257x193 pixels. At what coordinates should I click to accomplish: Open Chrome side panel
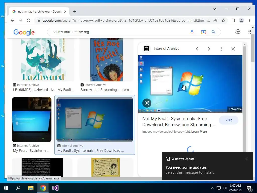[233, 20]
